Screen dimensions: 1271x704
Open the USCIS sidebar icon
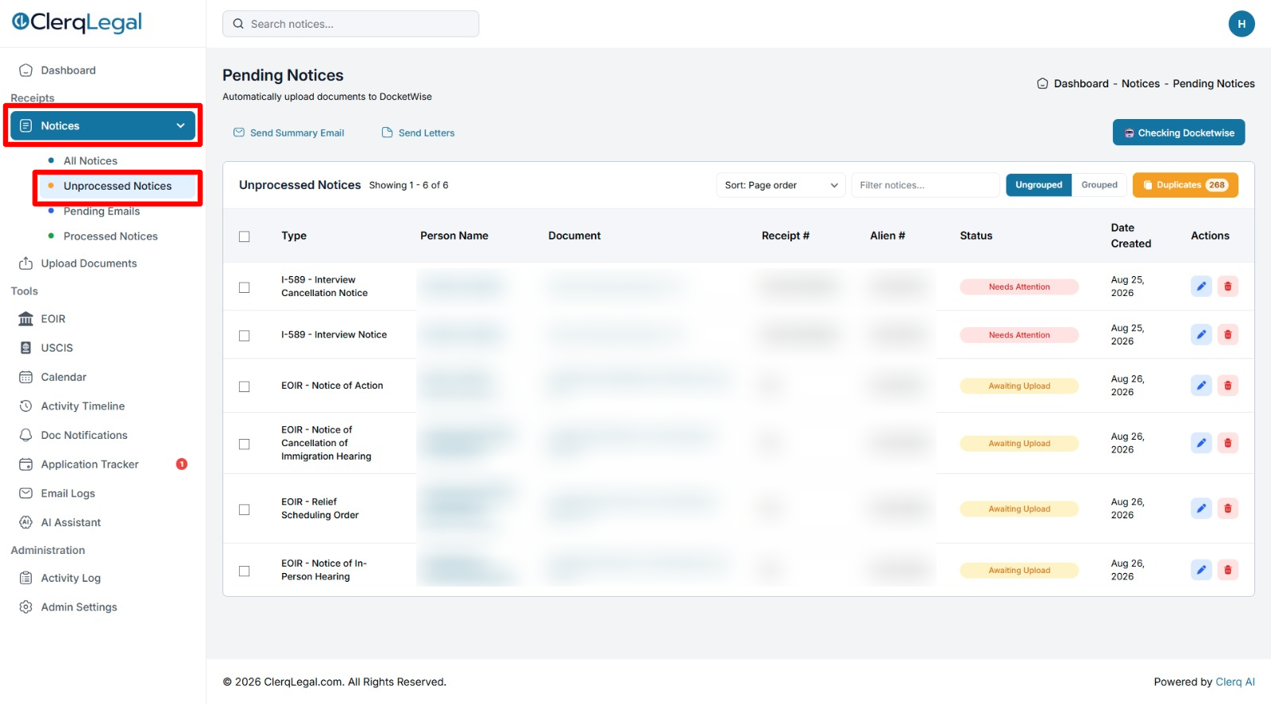coord(25,348)
